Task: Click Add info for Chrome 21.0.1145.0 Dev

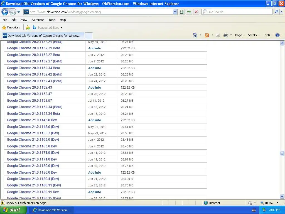Action: click(x=95, y=120)
